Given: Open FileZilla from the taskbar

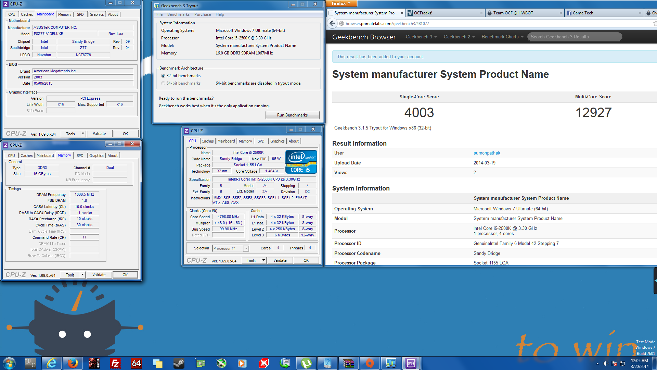Looking at the screenshot, I should (x=115, y=363).
